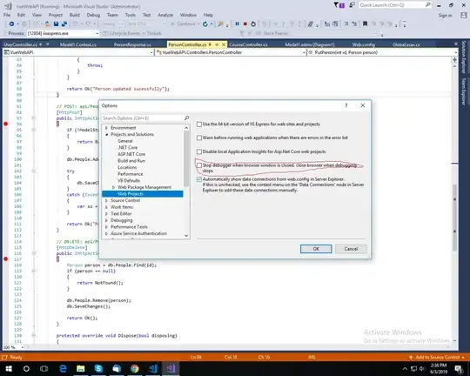Open Task View from the taskbar

coord(44,368)
